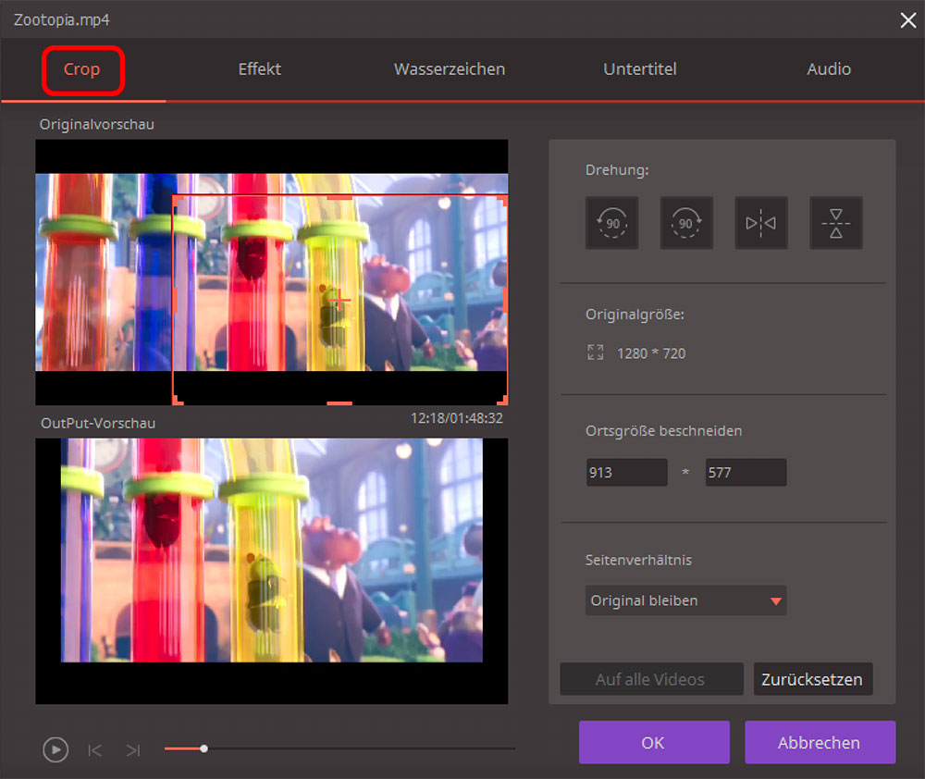
Task: Play the video preview
Action: 55,749
